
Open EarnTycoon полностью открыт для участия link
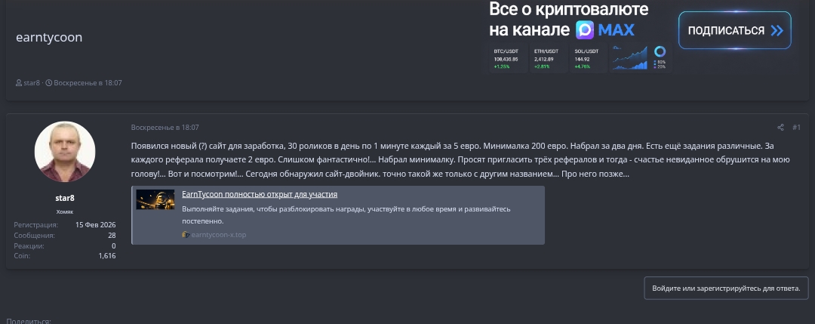[260, 195]
